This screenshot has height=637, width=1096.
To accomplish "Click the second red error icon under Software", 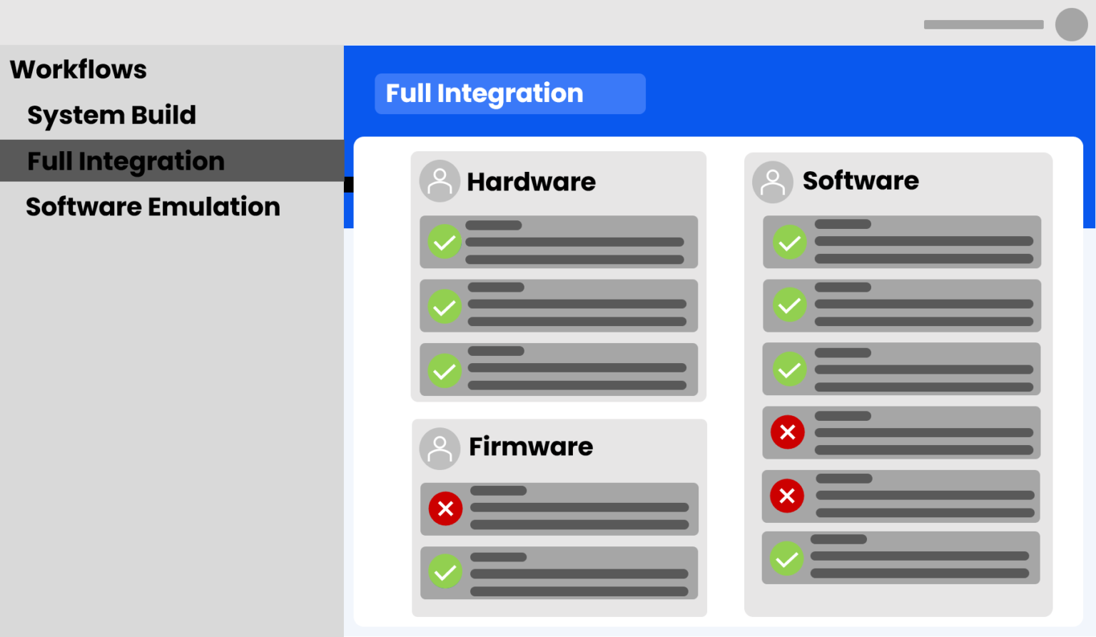I will tap(787, 496).
